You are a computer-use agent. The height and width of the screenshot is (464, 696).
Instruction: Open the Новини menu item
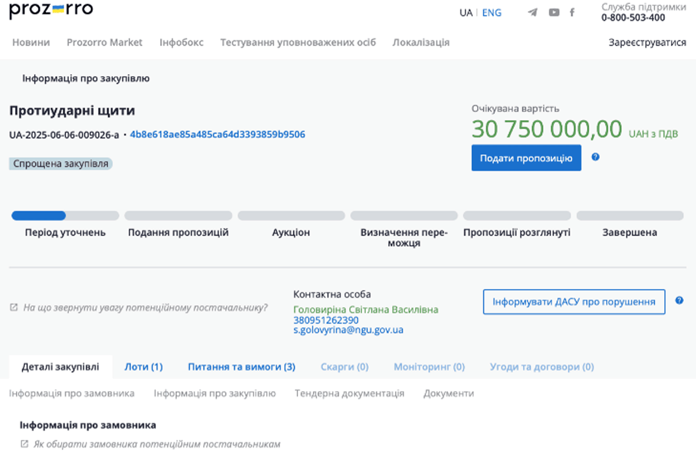click(x=31, y=42)
